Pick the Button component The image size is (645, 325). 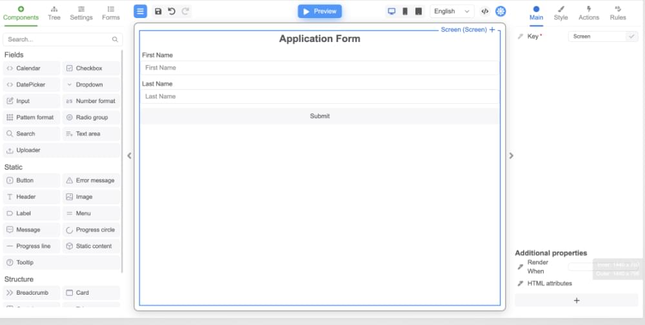point(31,180)
